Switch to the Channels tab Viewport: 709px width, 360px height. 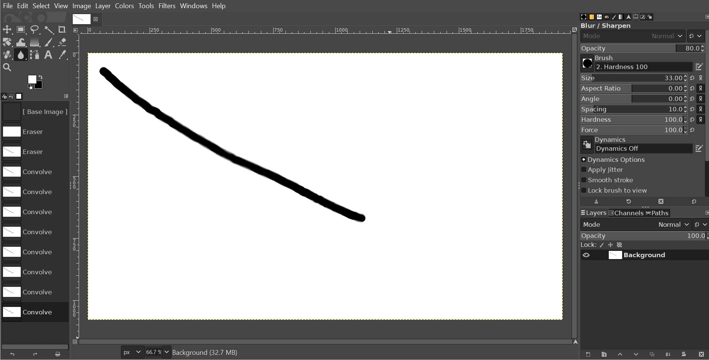pos(626,213)
